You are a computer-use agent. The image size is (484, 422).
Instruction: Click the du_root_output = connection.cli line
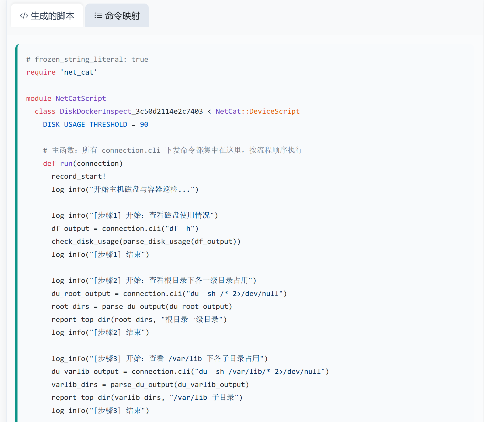169,294
